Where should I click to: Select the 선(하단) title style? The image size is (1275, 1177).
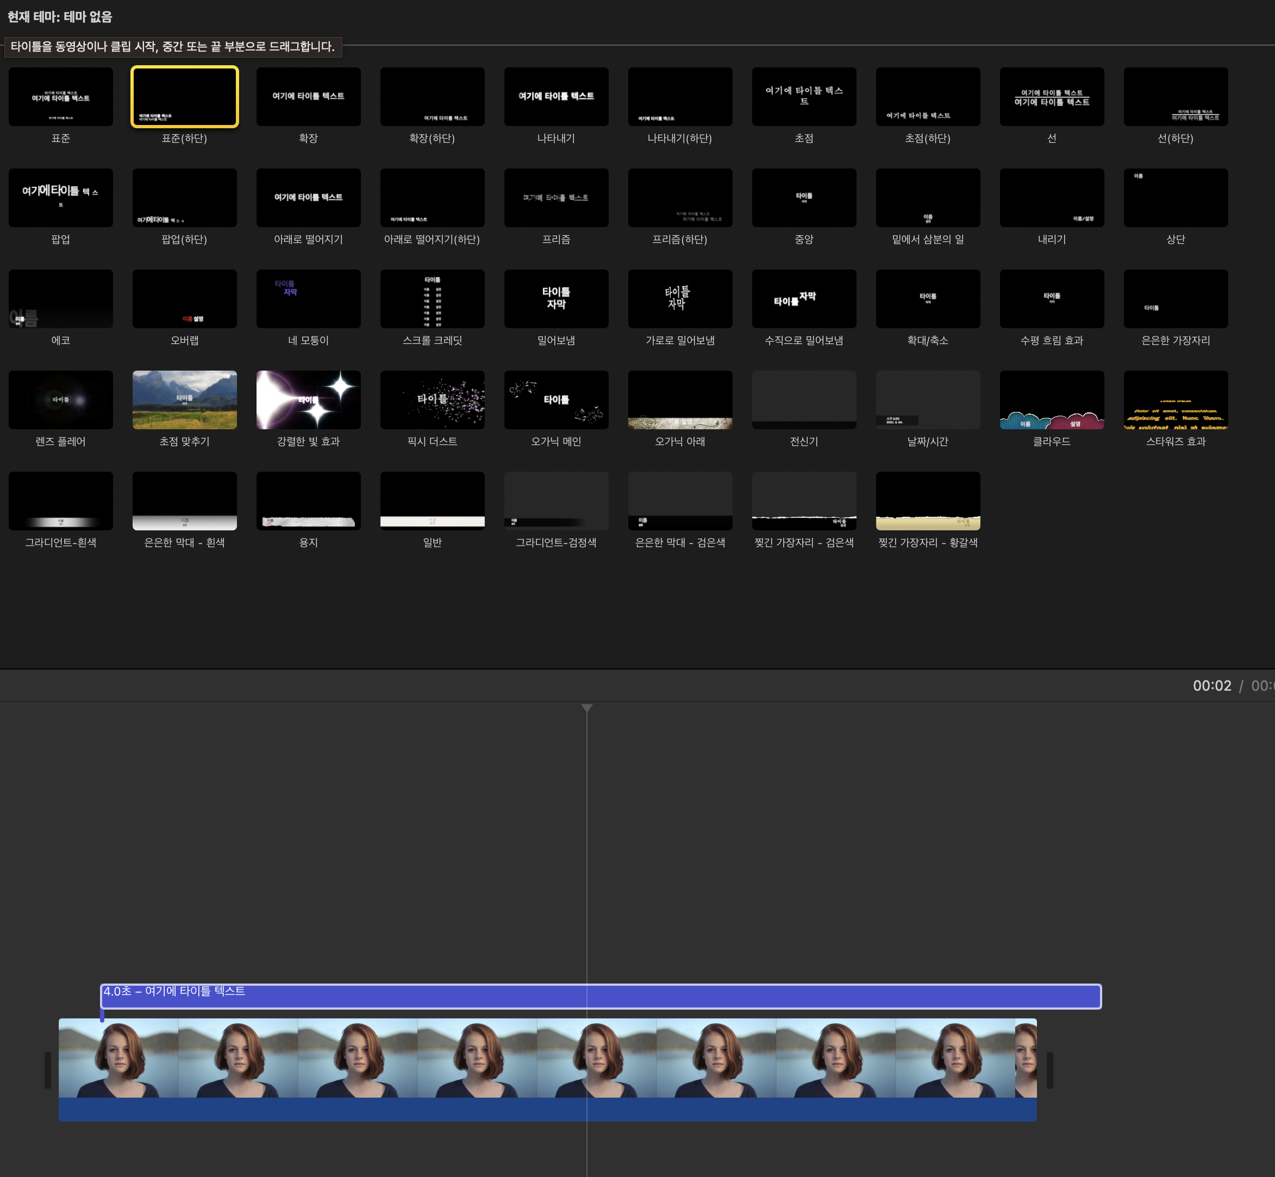coord(1176,97)
